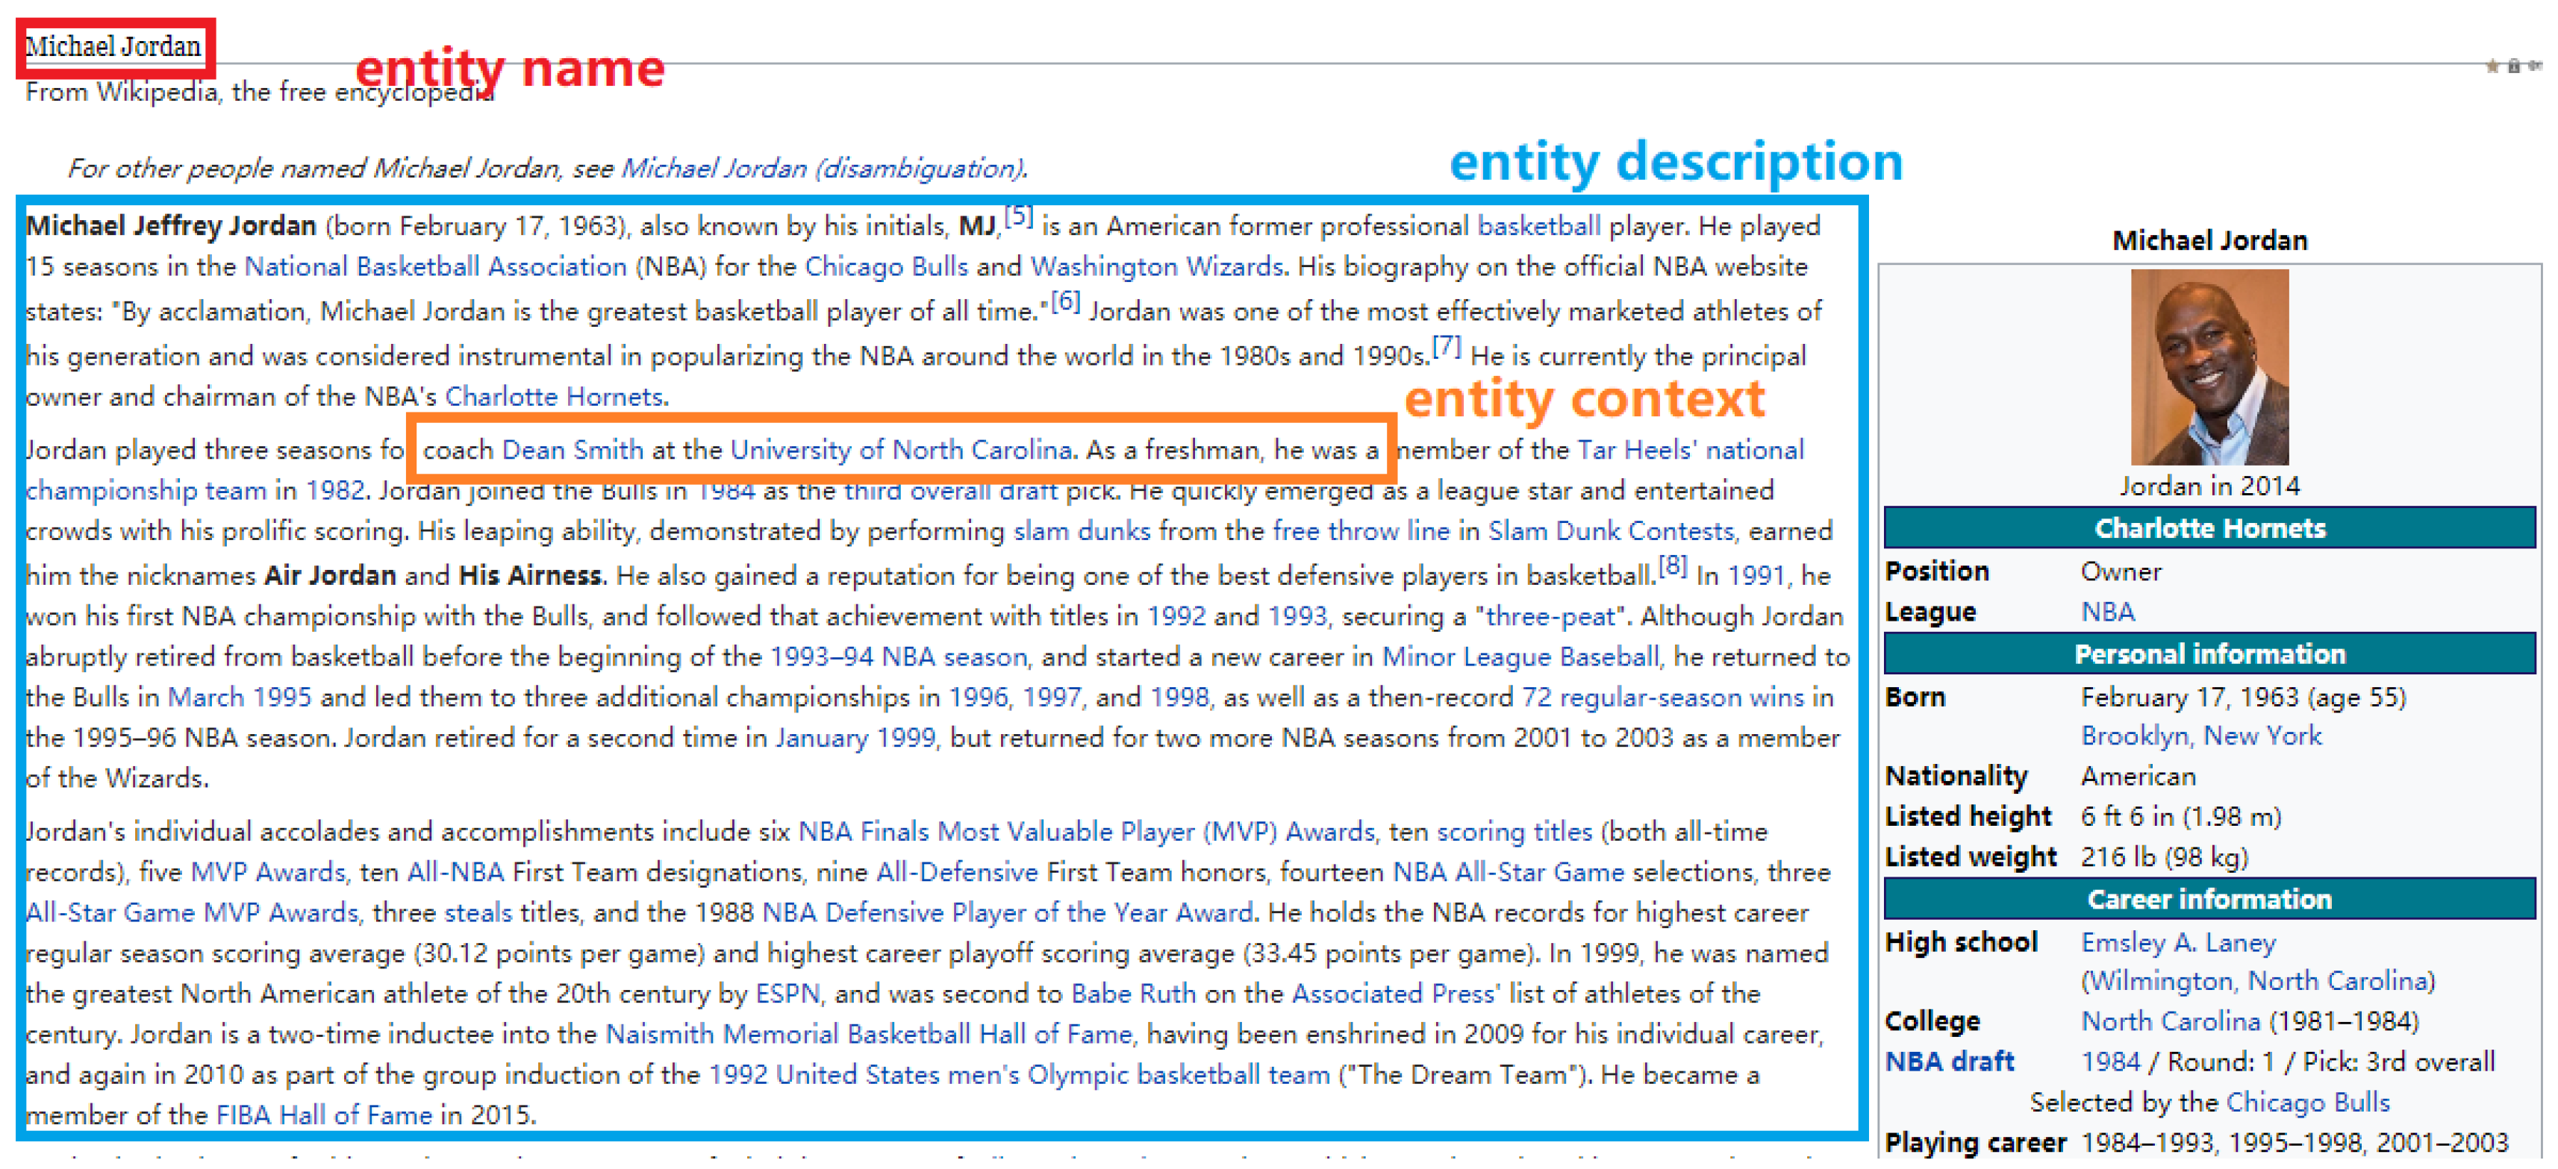Click the 1984 link in NBA draft row
Image resolution: width=2558 pixels, height=1169 pixels.
point(2111,1063)
